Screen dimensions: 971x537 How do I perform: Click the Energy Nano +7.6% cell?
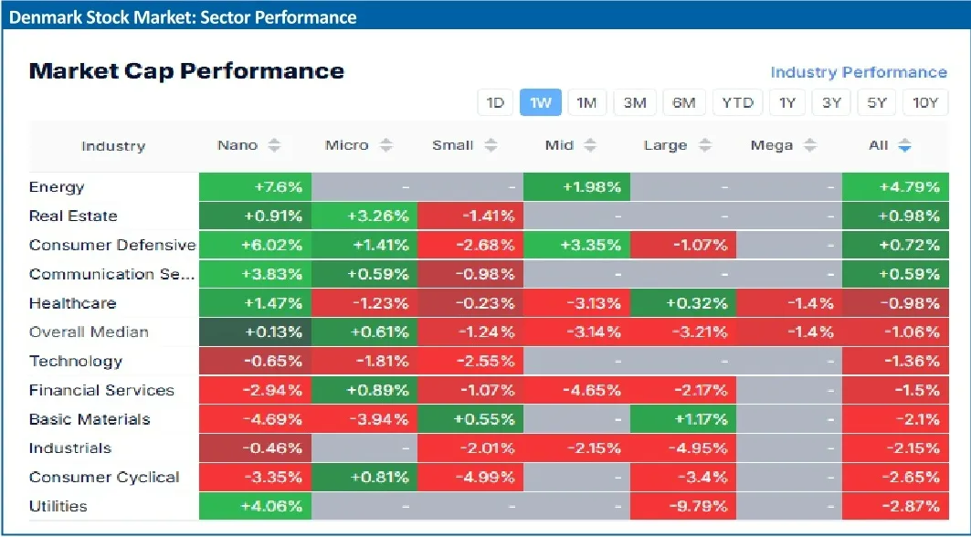pyautogui.click(x=255, y=187)
